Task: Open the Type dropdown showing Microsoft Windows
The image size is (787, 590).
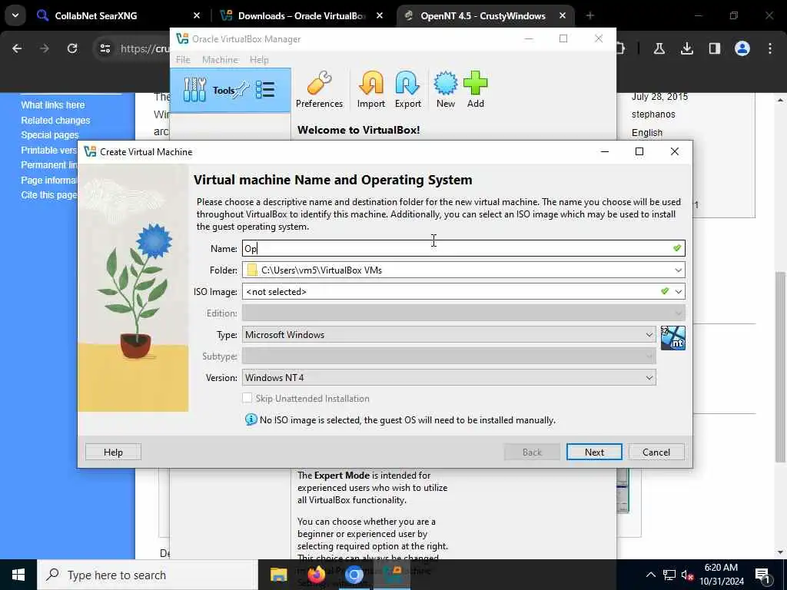Action: (449, 335)
